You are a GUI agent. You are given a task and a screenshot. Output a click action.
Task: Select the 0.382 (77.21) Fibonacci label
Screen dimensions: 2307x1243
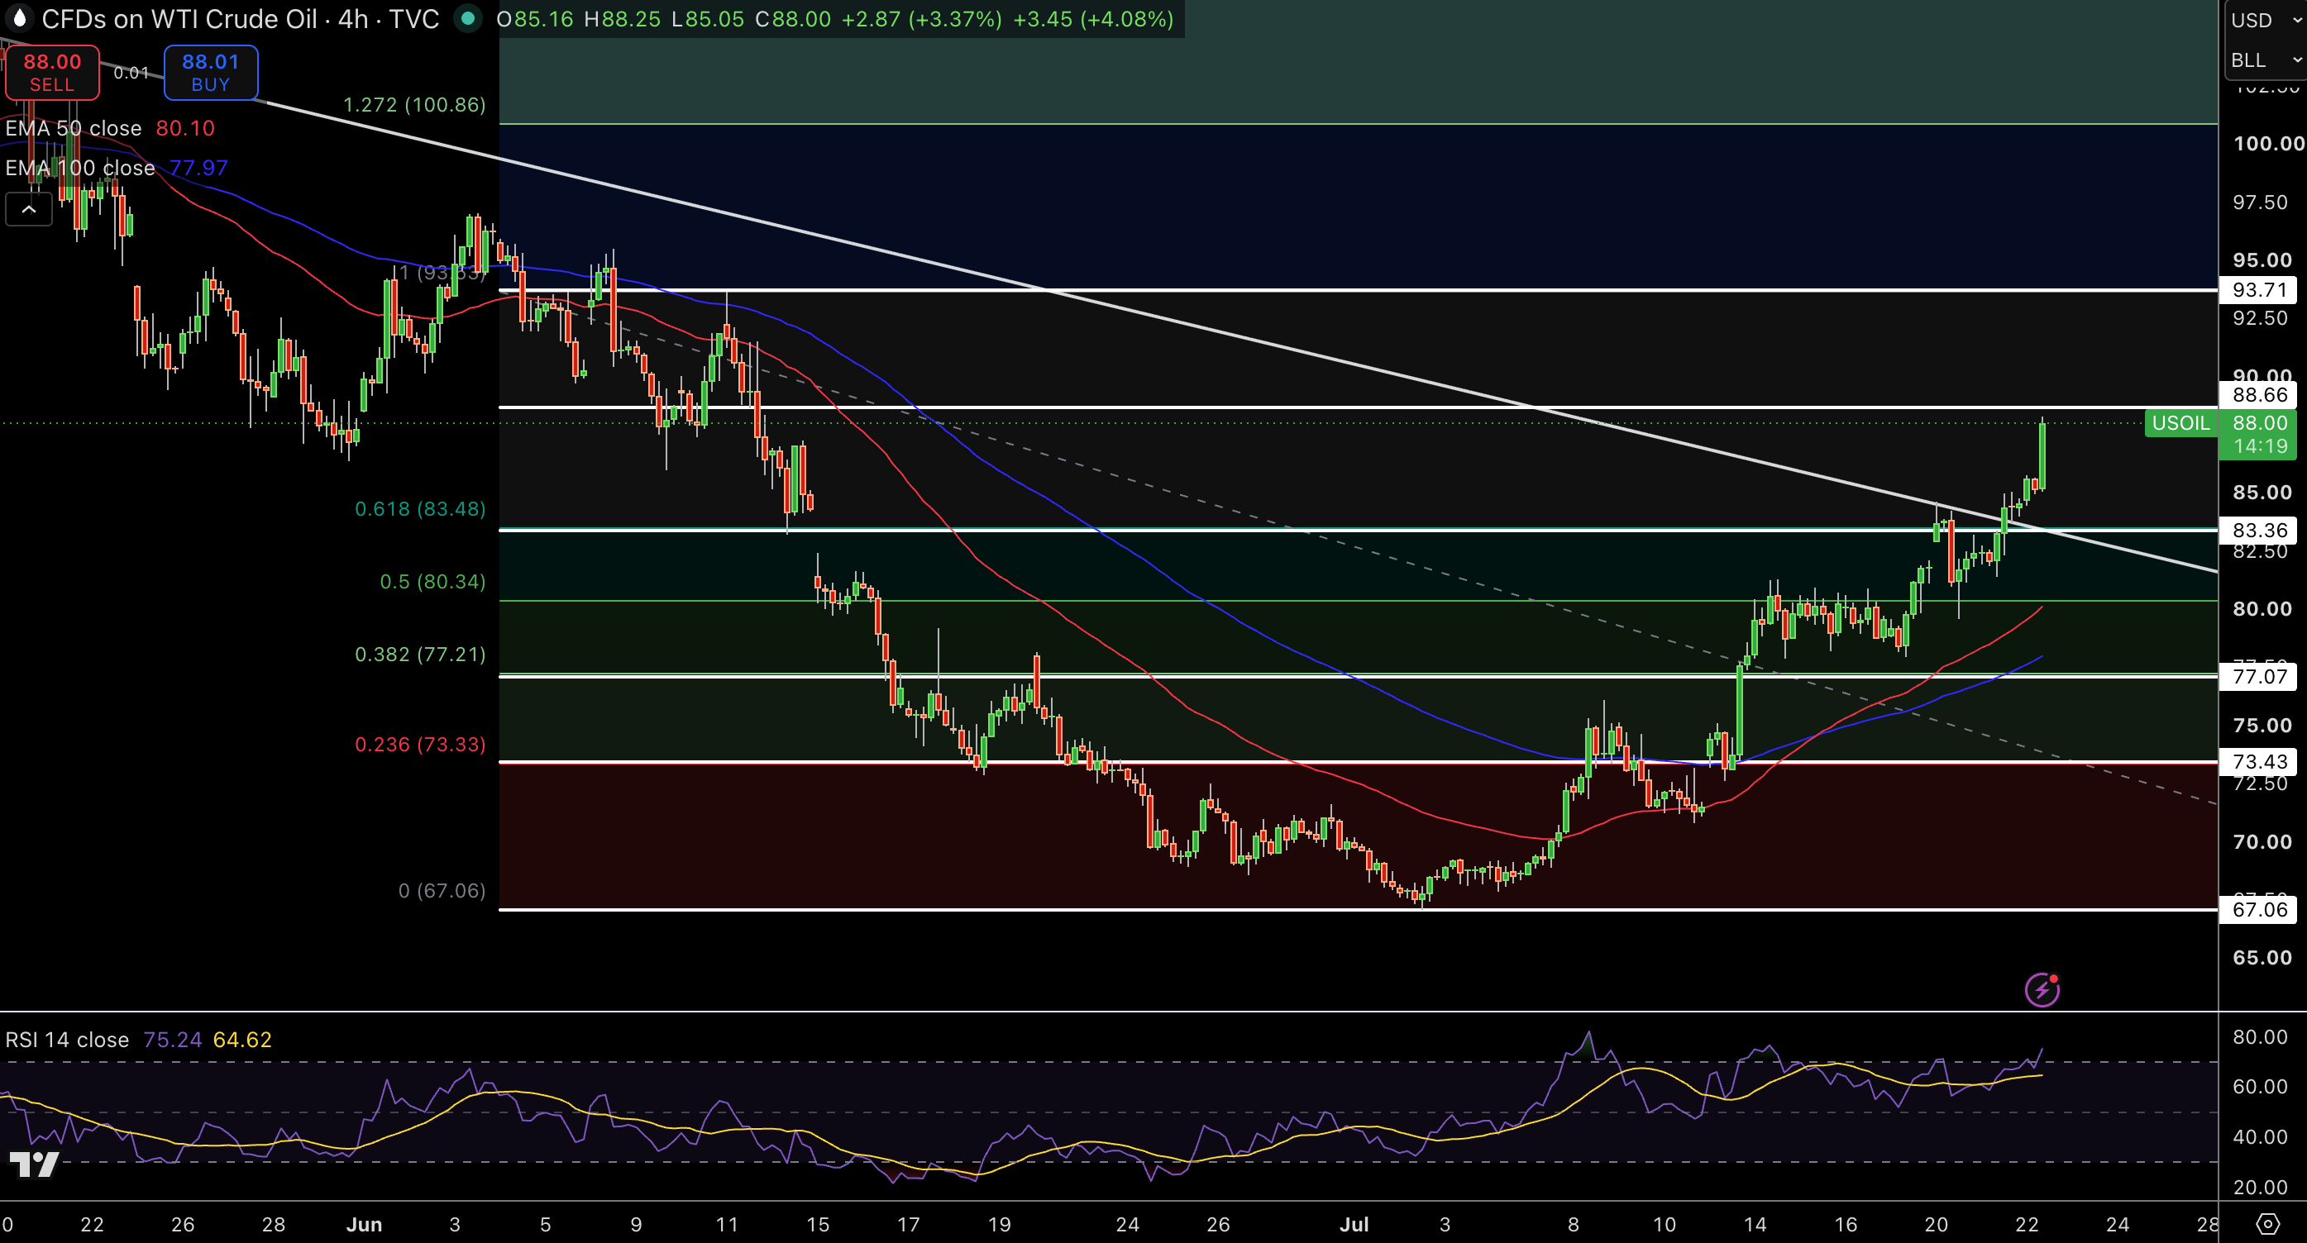(x=420, y=655)
